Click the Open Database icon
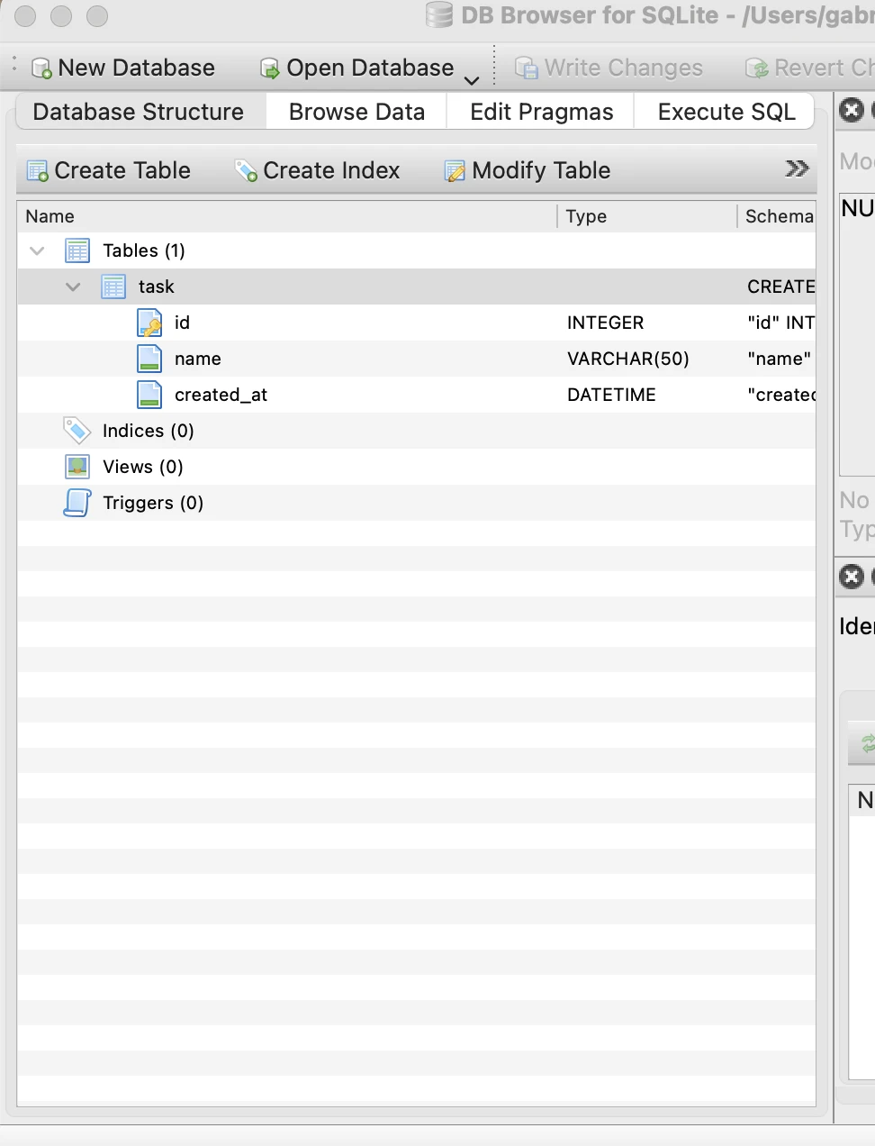Screen dimensions: 875x1146 269,68
